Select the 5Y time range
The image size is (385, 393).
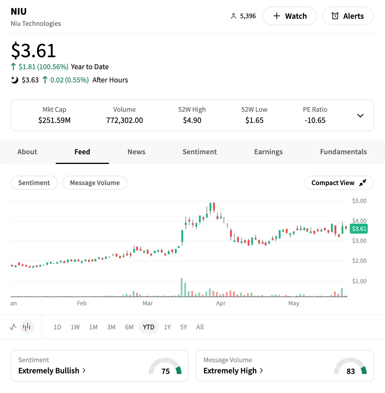coord(183,327)
